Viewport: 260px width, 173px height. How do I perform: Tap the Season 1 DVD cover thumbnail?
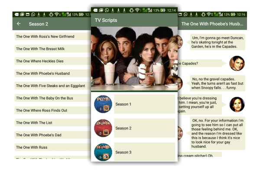click(x=103, y=104)
